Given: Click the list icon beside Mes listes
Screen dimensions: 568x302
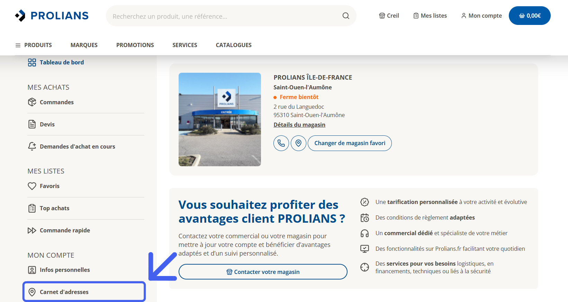Looking at the screenshot, I should (x=416, y=16).
